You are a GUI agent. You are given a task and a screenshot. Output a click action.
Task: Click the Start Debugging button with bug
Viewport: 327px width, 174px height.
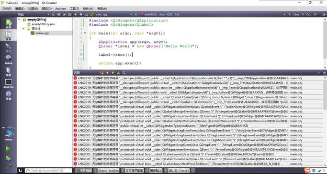pos(8,158)
